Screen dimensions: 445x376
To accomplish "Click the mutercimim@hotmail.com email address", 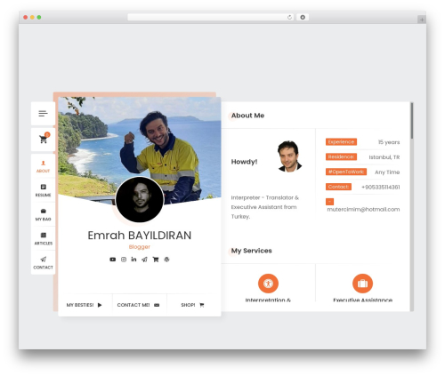I will tap(363, 210).
